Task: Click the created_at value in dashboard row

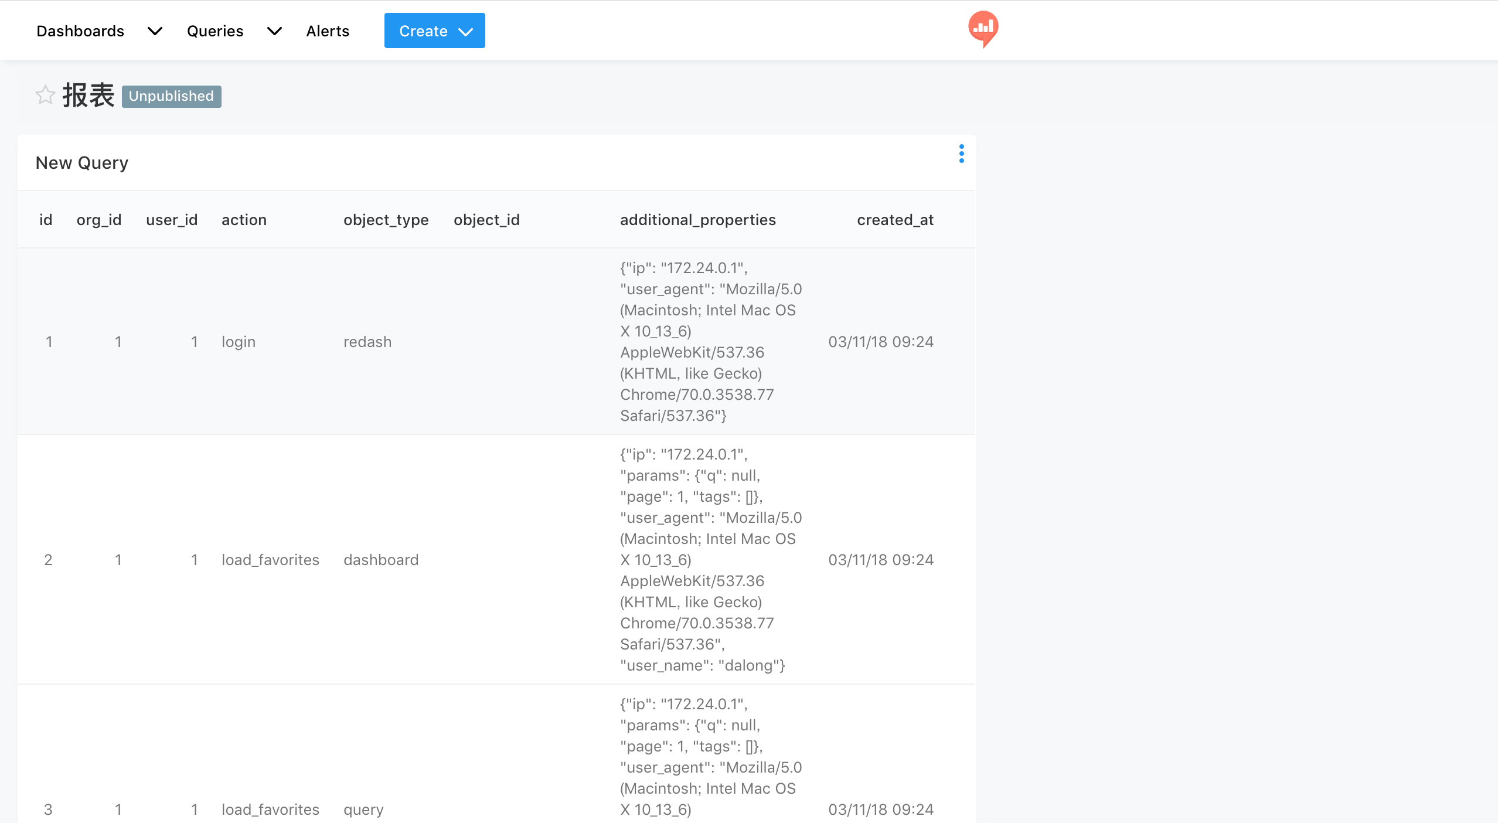Action: point(881,560)
